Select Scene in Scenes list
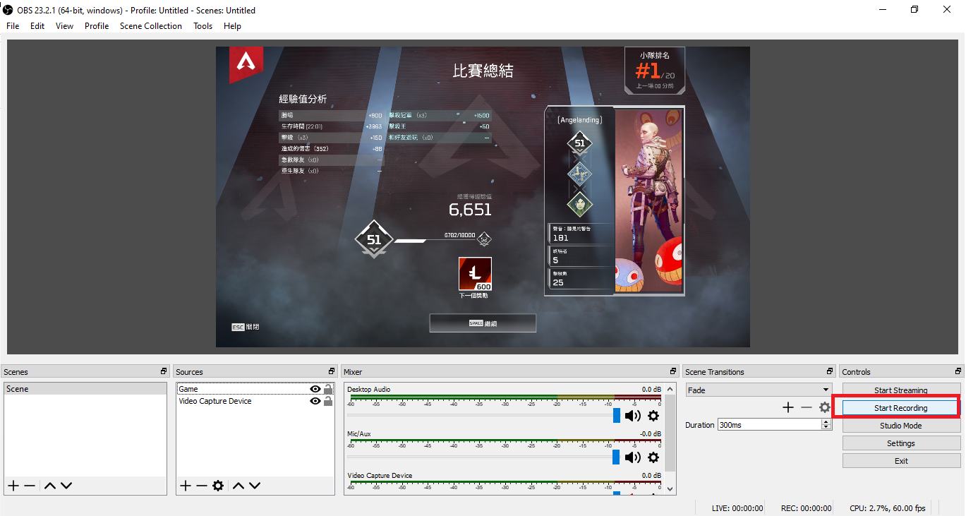966x516 pixels. (85, 389)
